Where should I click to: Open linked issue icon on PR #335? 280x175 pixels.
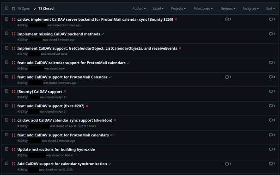point(228,77)
